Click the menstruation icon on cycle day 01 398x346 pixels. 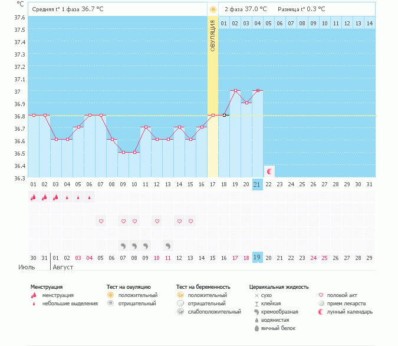pos(33,198)
